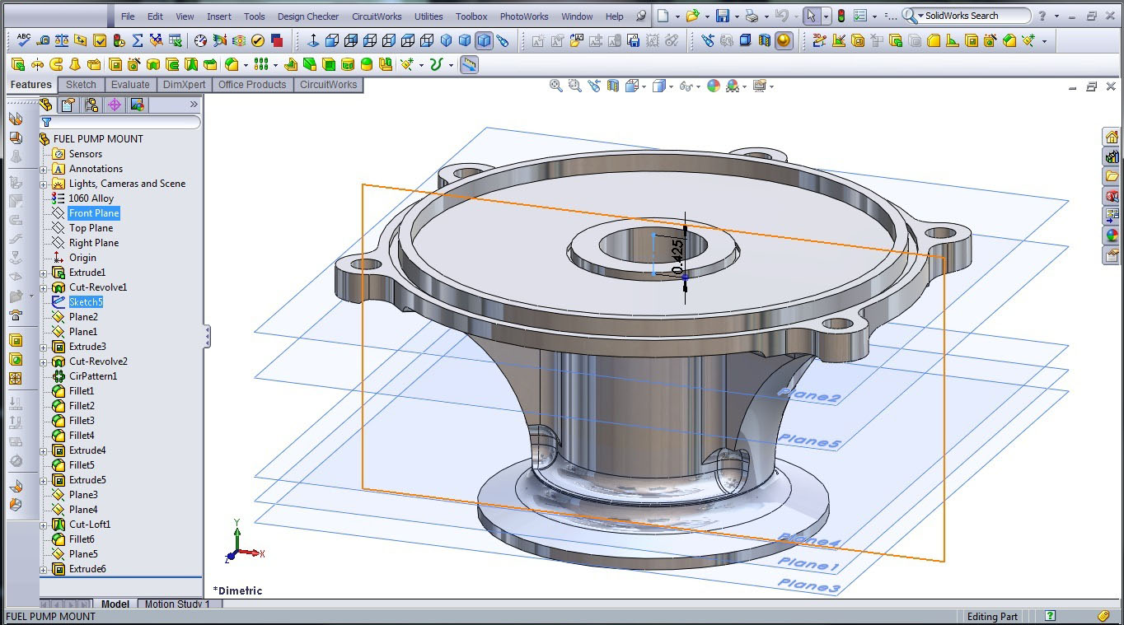
Task: Toggle the RealView Graphics button
Action: [783, 40]
